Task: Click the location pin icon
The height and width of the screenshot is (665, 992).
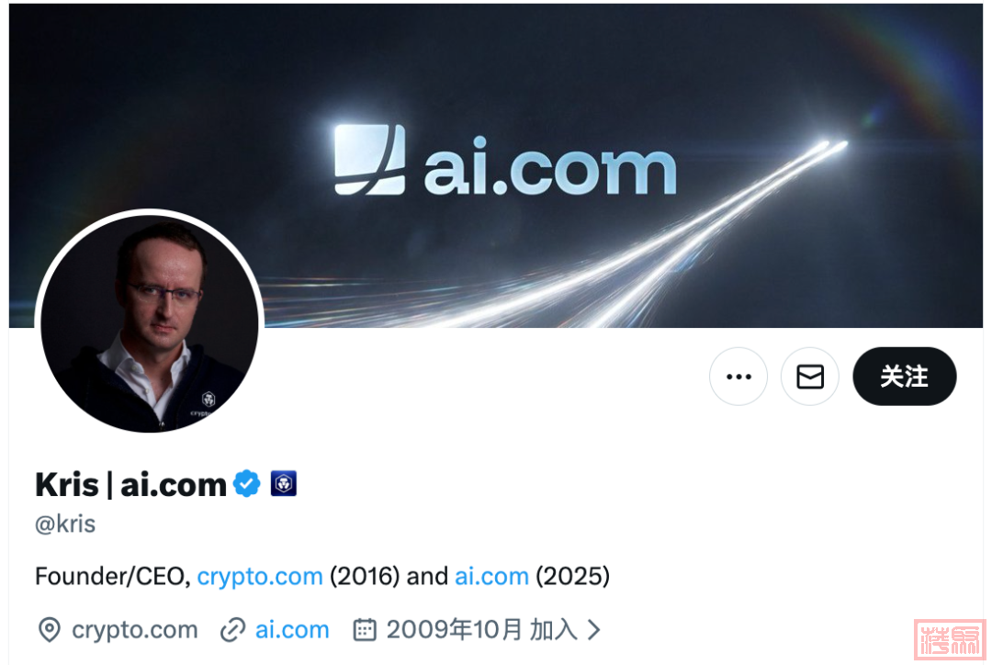Action: point(50,630)
